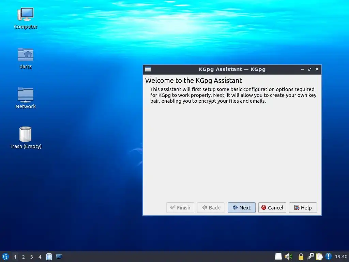Close the KGpg Assistant window
Screen dimensions: 349x262
[317, 69]
